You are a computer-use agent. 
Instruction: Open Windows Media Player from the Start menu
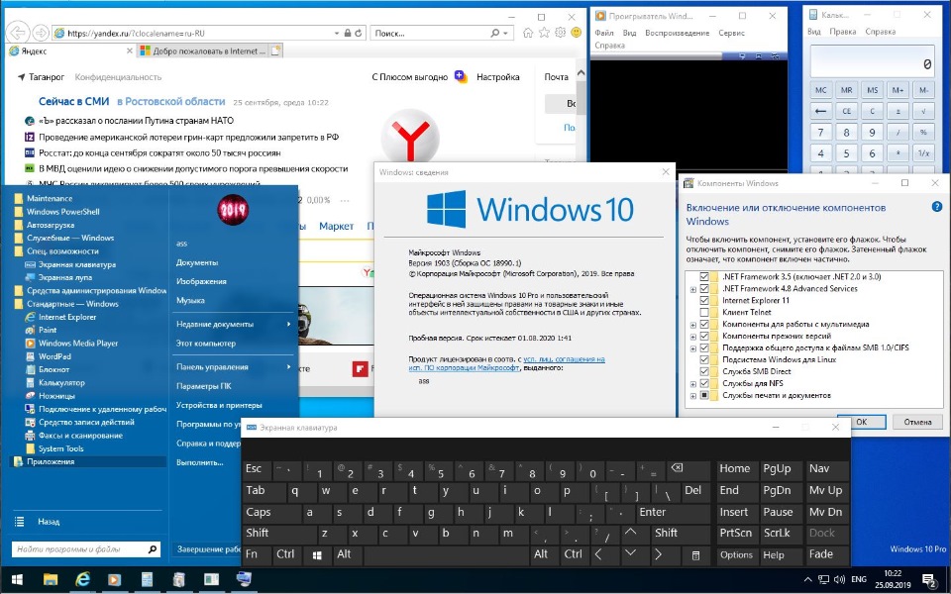(x=71, y=344)
